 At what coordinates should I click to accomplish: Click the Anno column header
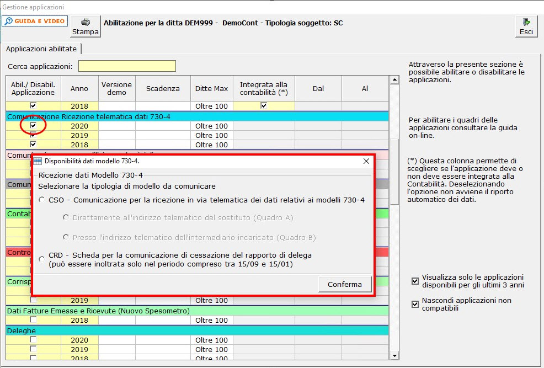pos(79,88)
